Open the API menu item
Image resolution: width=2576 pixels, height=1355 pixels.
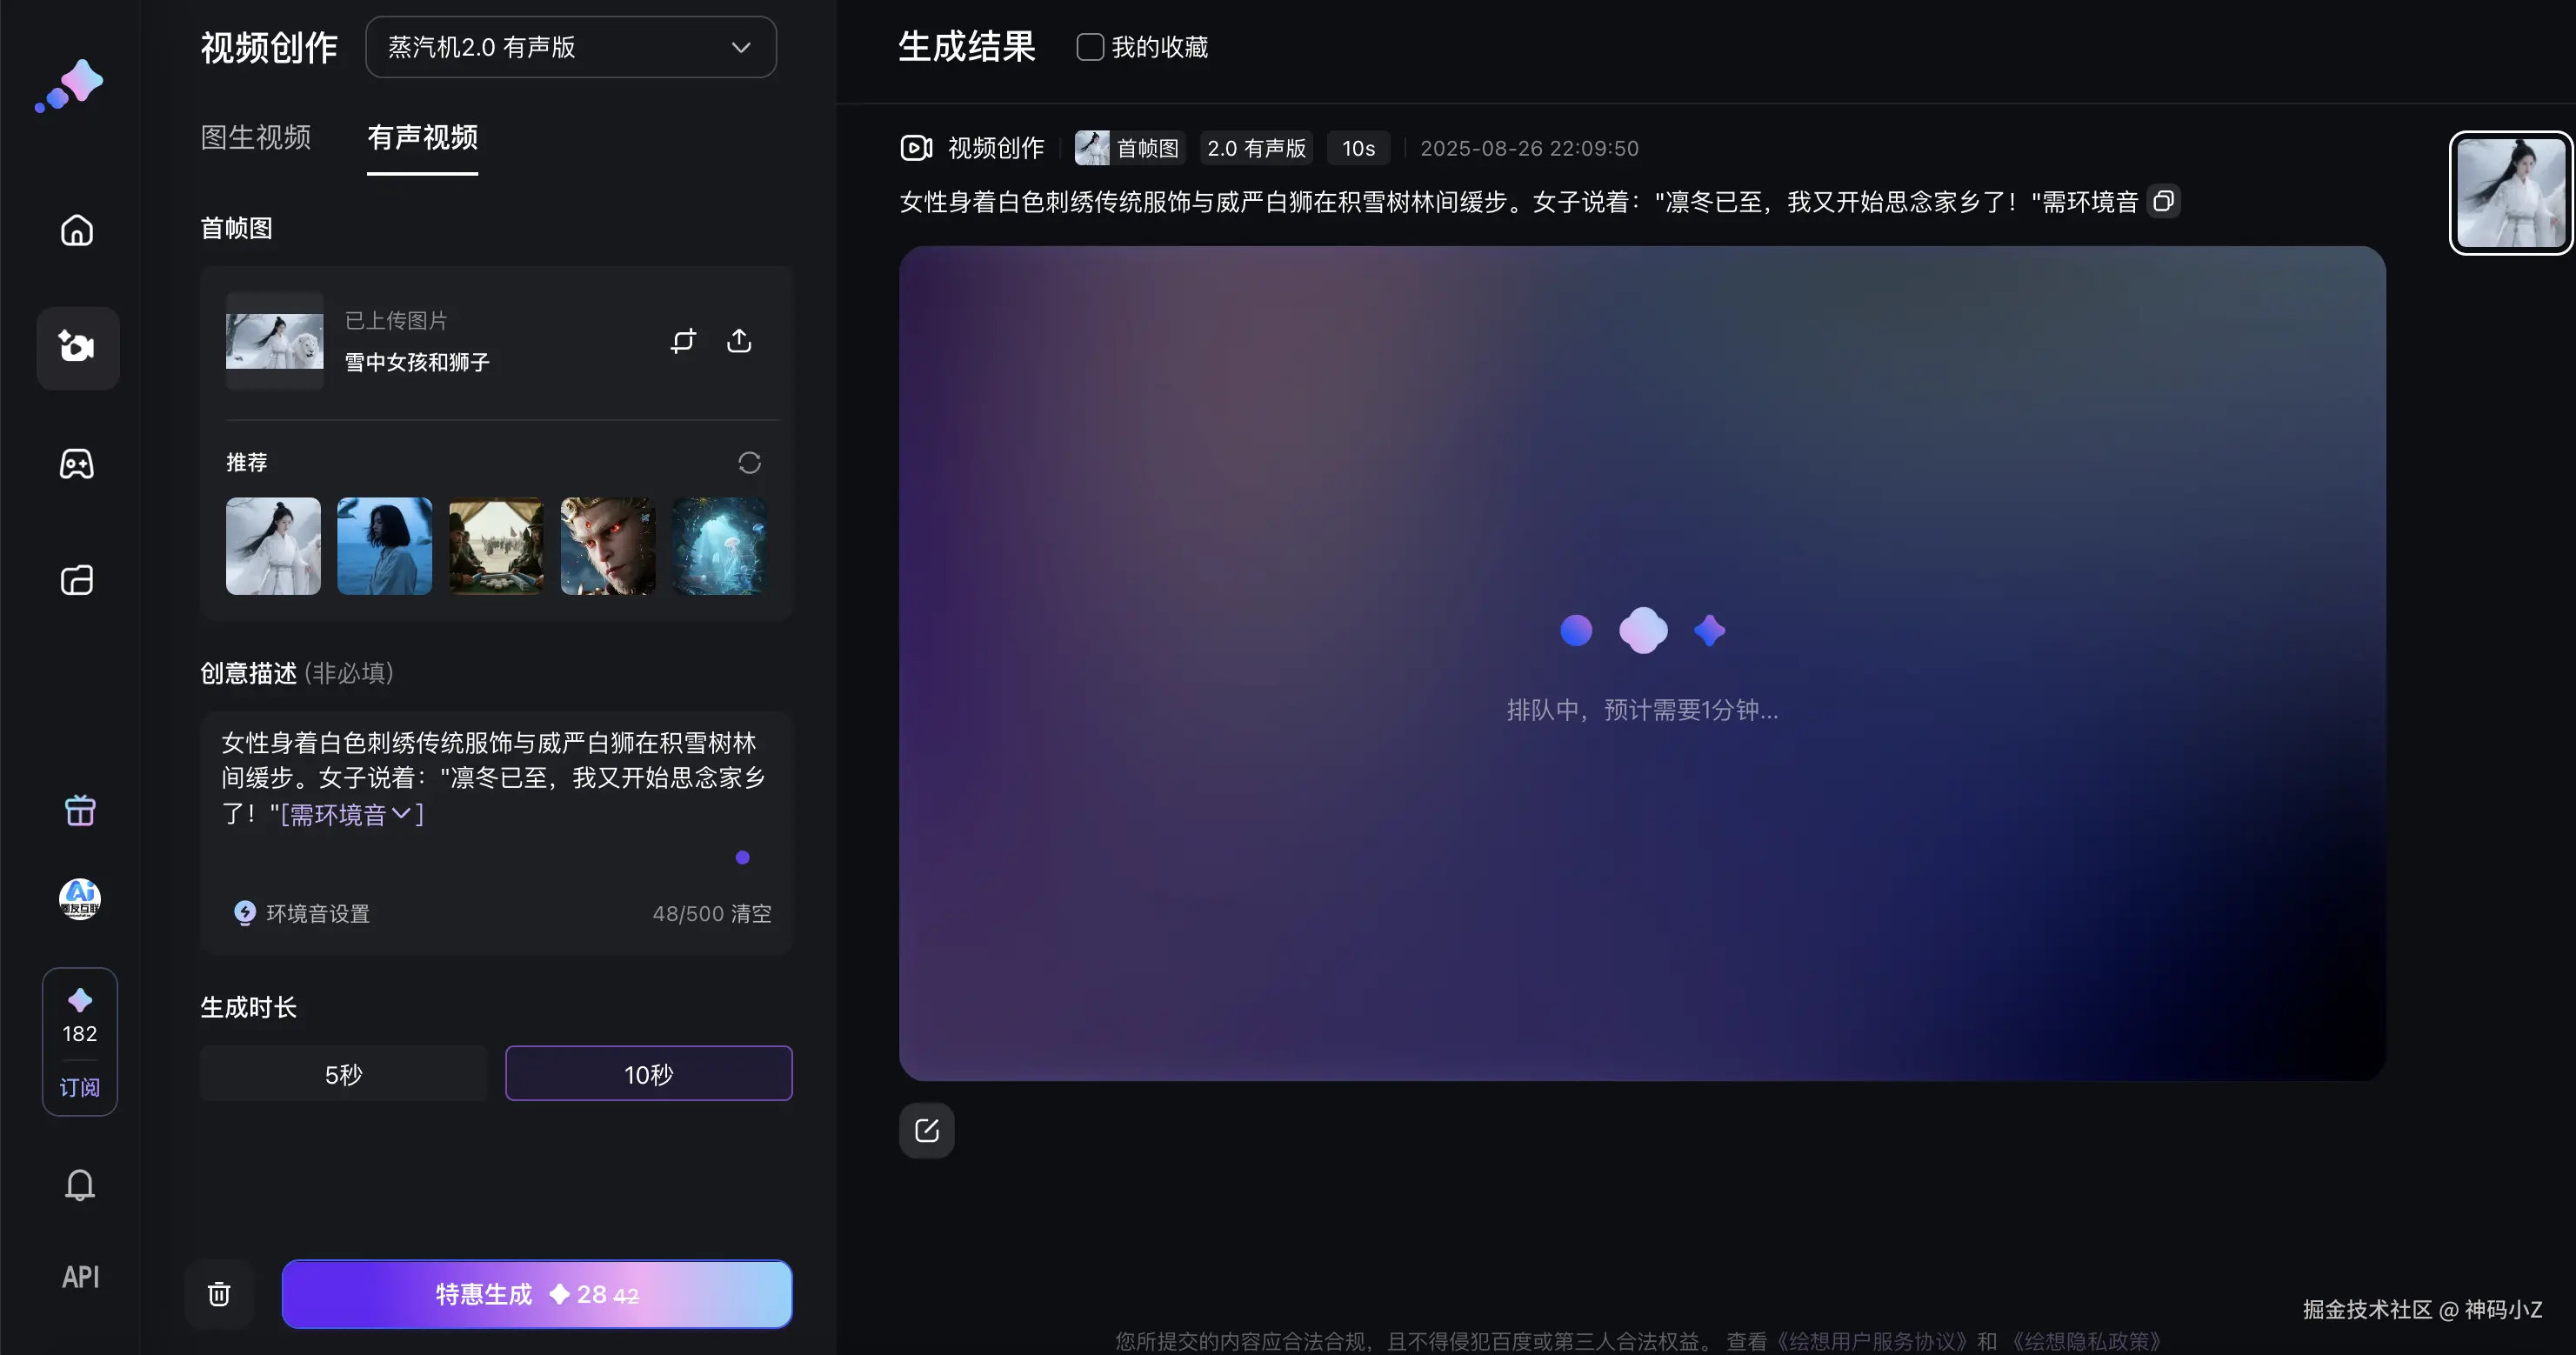pos(80,1277)
